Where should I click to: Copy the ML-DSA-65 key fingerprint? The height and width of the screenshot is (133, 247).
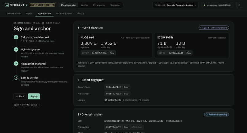click(112, 53)
